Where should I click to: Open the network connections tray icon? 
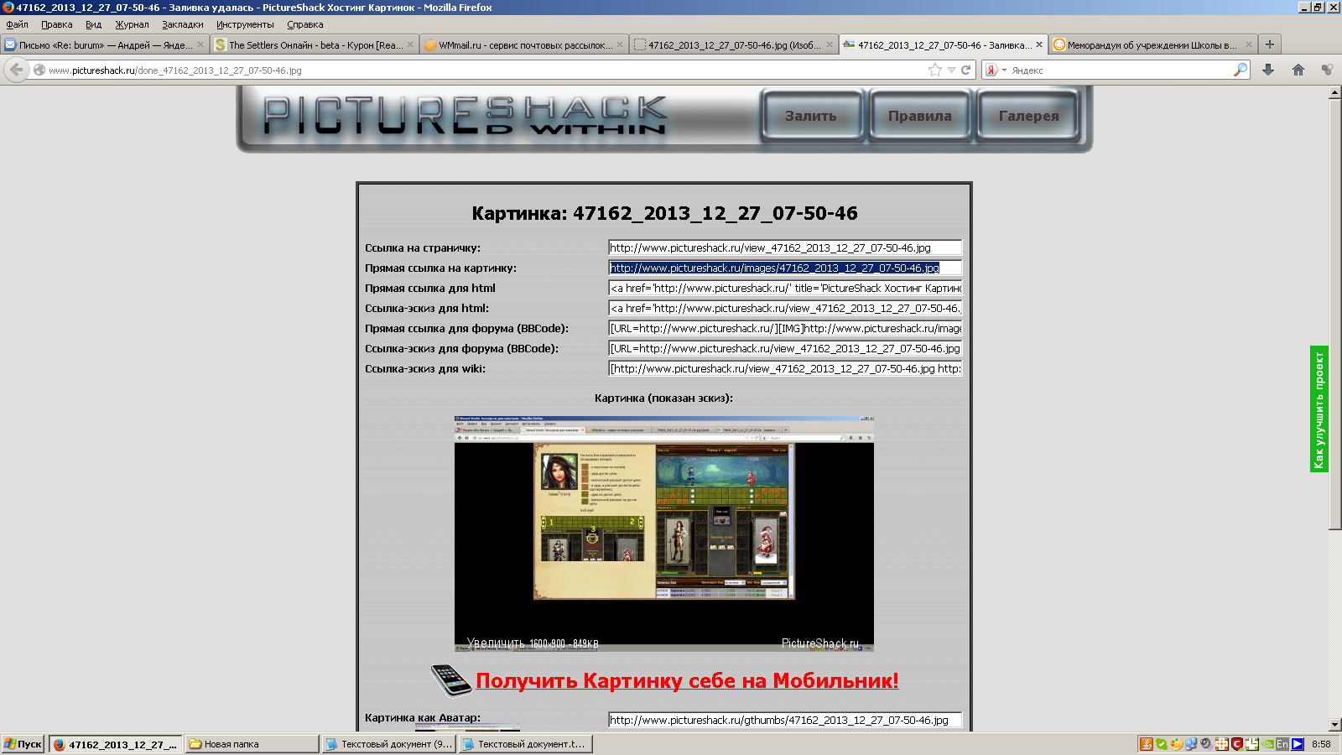1191,744
